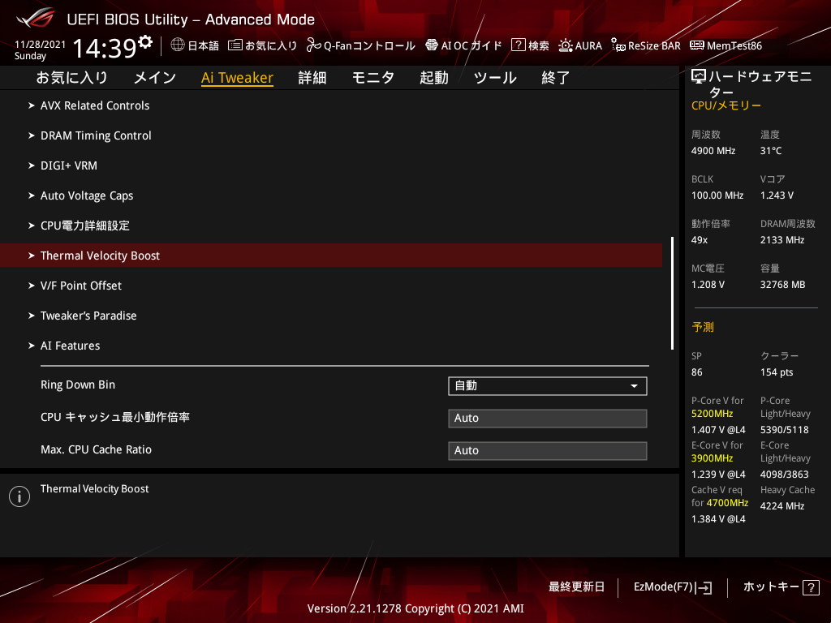Click Vコア value 1.243 V
The image size is (831, 623).
[x=777, y=195]
